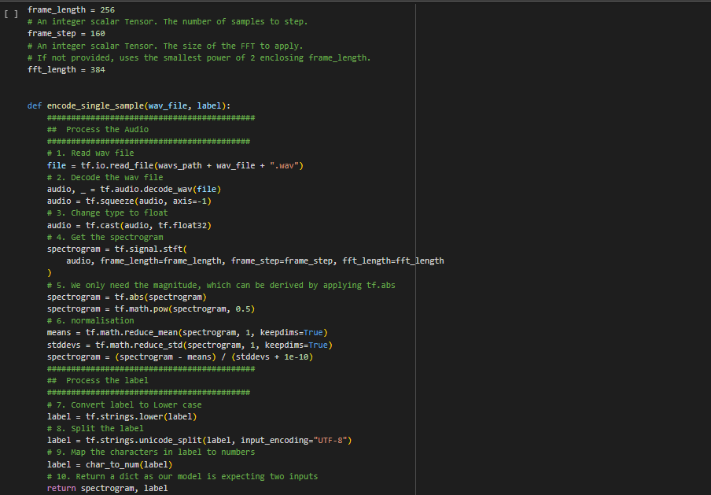
Task: Click the comment "# 7. Convert label to Lower case"
Action: click(124, 404)
